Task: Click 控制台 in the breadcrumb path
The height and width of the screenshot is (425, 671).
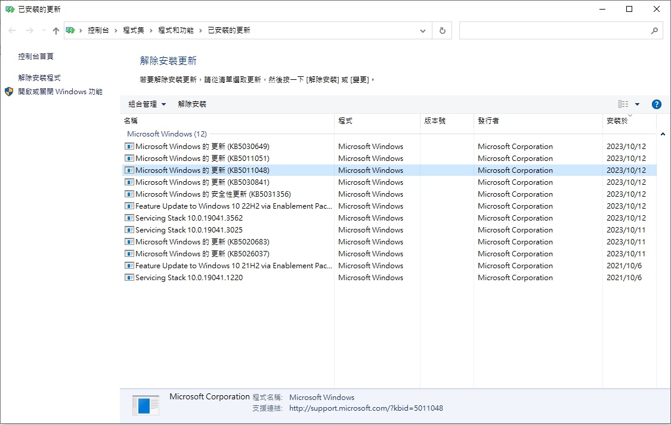Action: click(x=98, y=30)
